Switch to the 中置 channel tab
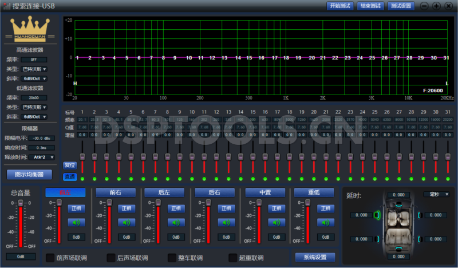The image size is (458, 268). [265, 192]
